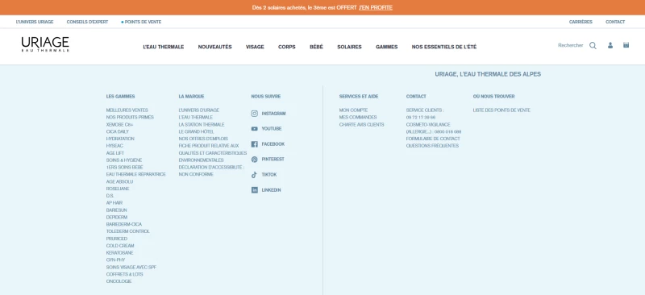
Task: Open the PRURICED range link
Action: click(117, 239)
